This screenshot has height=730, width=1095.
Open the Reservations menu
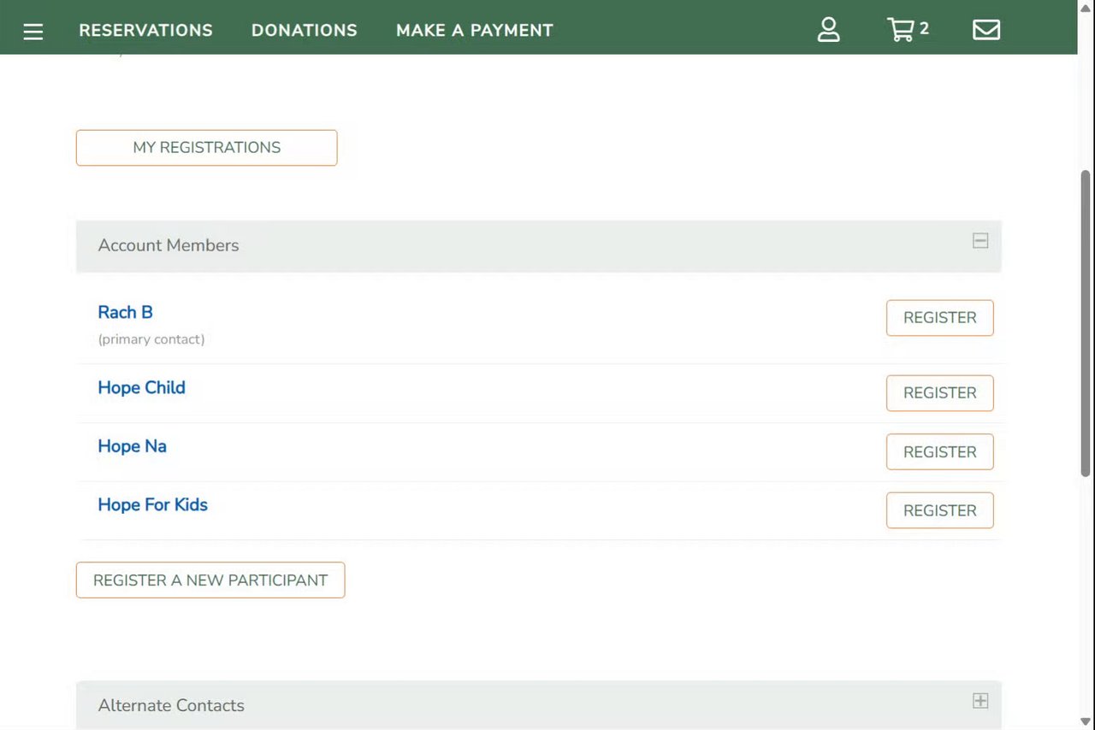click(145, 30)
